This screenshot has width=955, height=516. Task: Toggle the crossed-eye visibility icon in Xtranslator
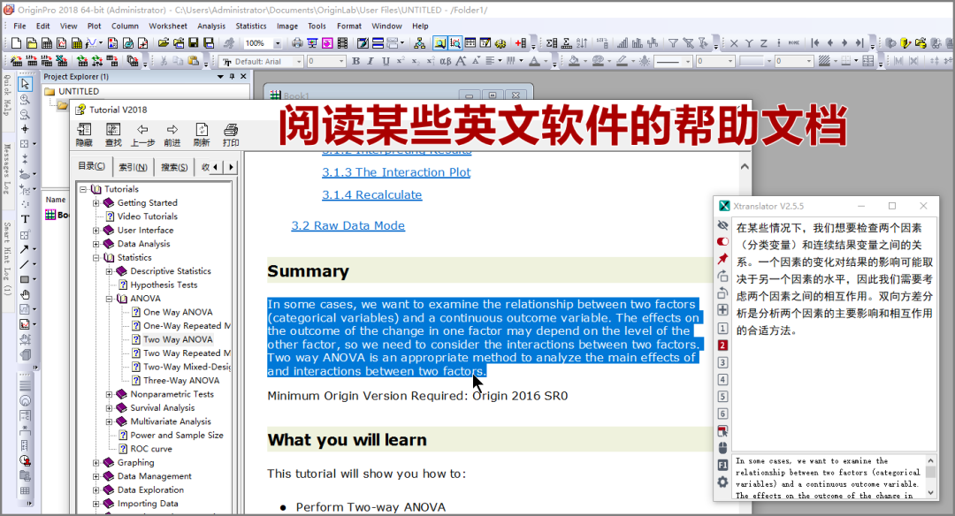click(x=723, y=225)
